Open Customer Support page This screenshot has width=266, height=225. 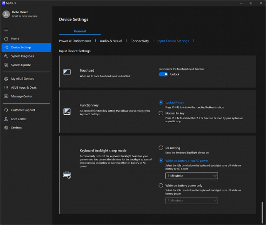coord(23,110)
